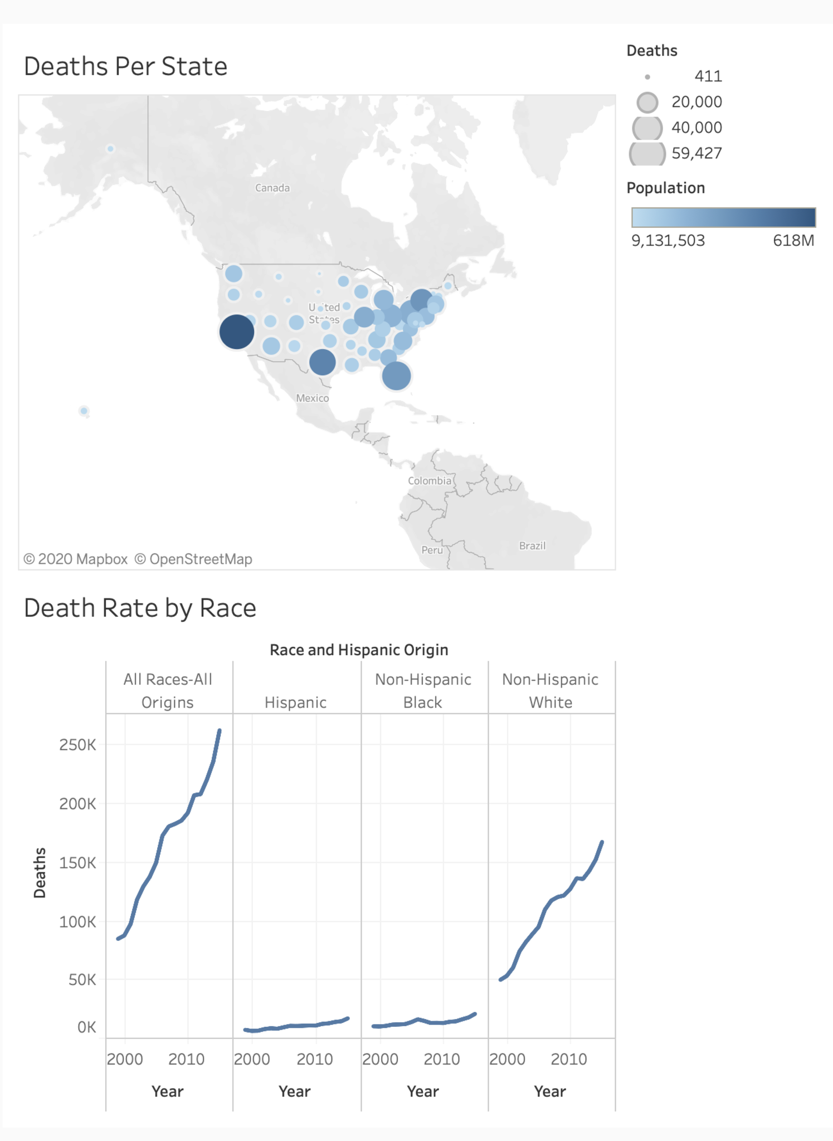Click the Population color gradient bar
The height and width of the screenshot is (1141, 833).
coord(723,217)
